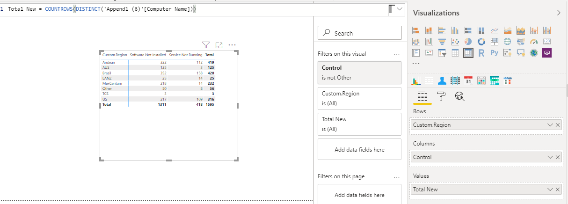Select the Clustered column chart visual
Image resolution: width=568 pixels, height=204 pixels.
[455, 30]
